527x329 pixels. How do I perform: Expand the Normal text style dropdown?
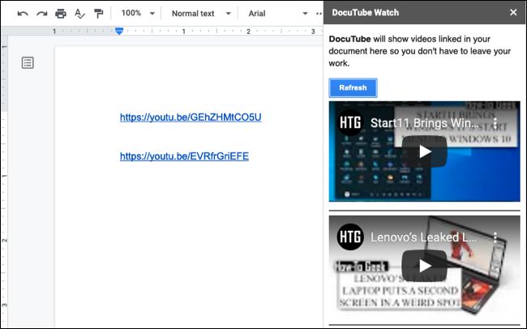click(200, 14)
